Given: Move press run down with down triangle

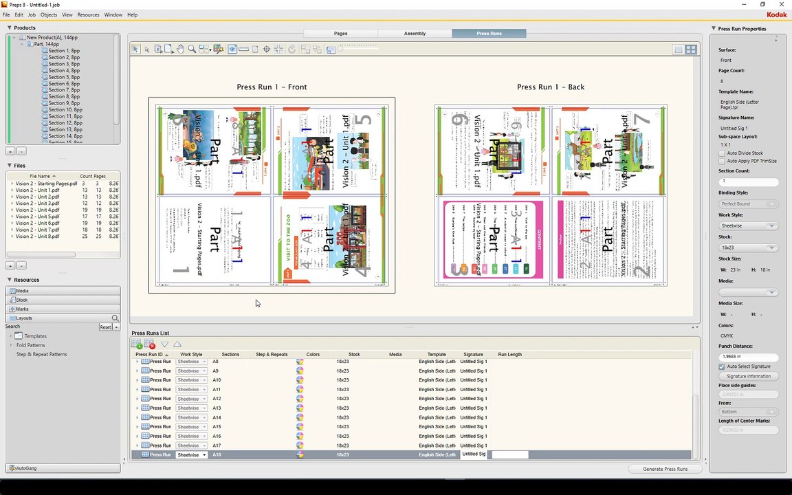Looking at the screenshot, I should coord(165,344).
